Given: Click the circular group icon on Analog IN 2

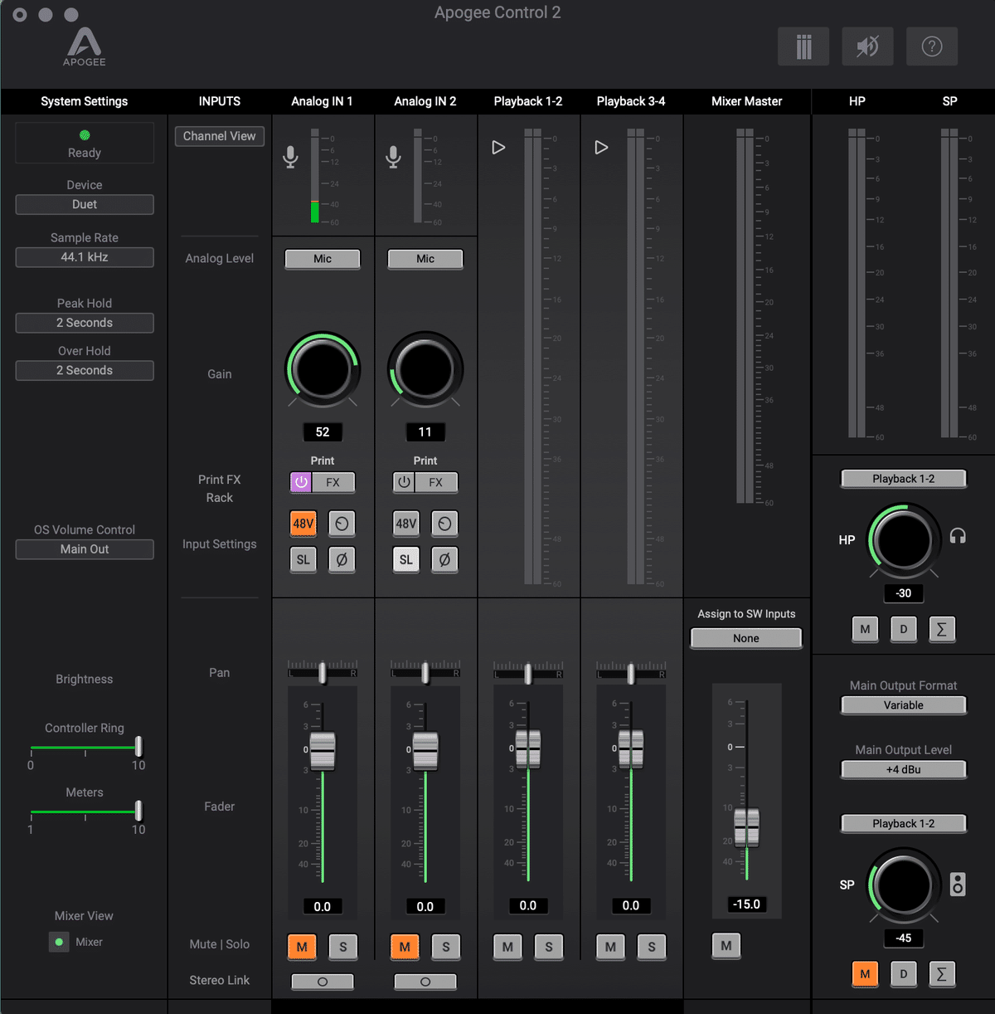Looking at the screenshot, I should click(444, 523).
